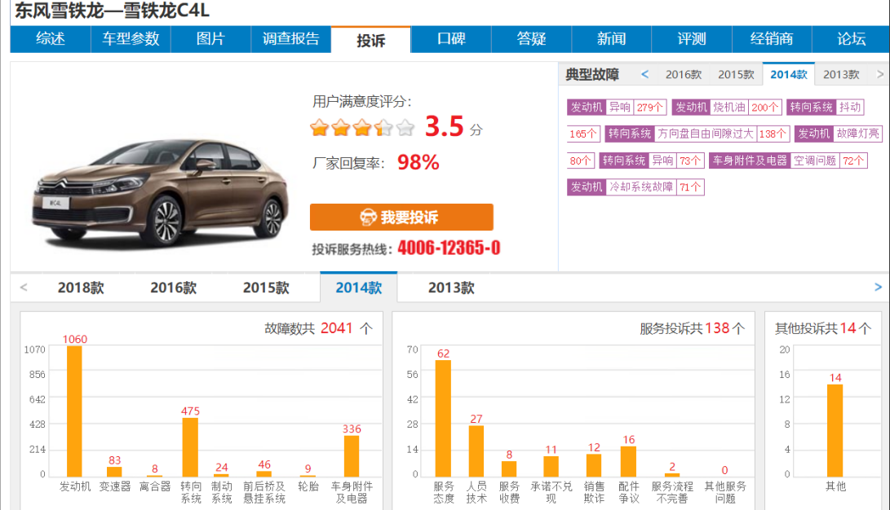The height and width of the screenshot is (510, 890).
Task: Click next arrow in 典型故障 header
Action: point(879,74)
